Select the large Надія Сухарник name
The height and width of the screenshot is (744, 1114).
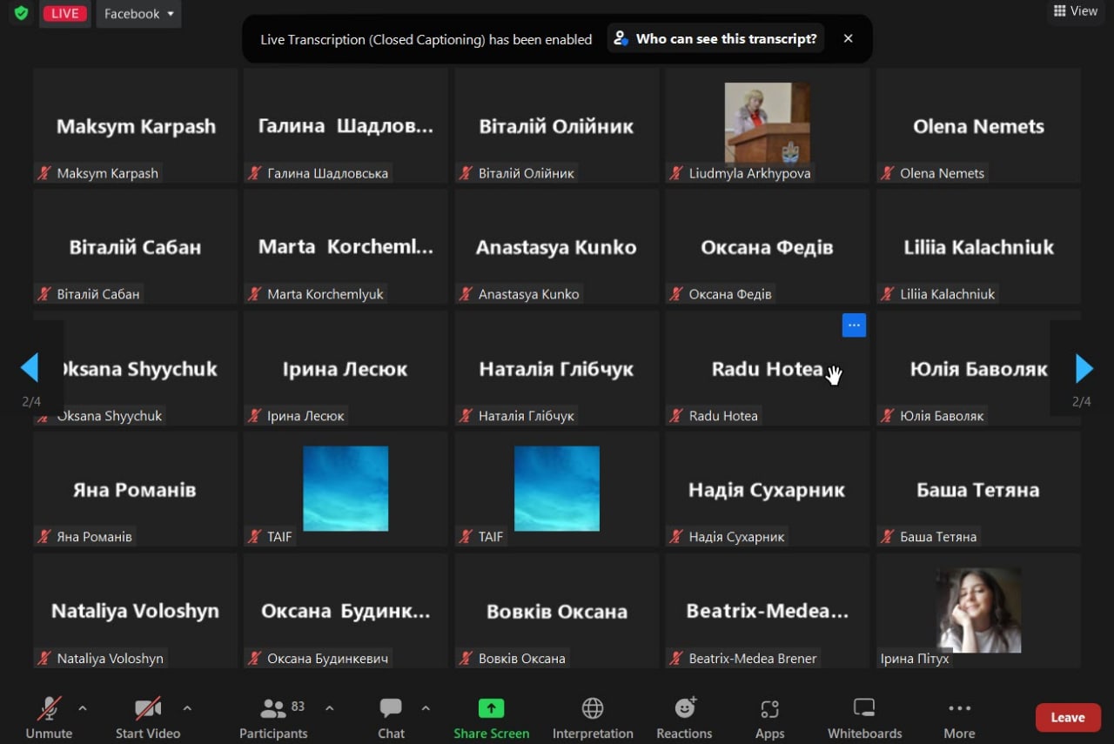pyautogui.click(x=767, y=490)
